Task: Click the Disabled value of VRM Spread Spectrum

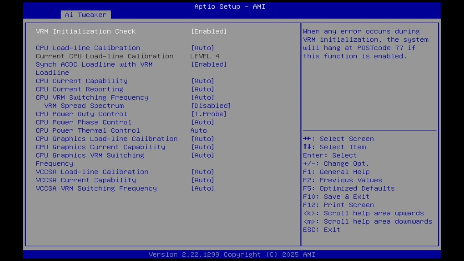Action: click(211, 105)
